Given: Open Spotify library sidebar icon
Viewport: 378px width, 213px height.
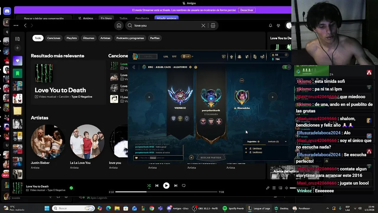Looking at the screenshot, I should click(x=17, y=39).
